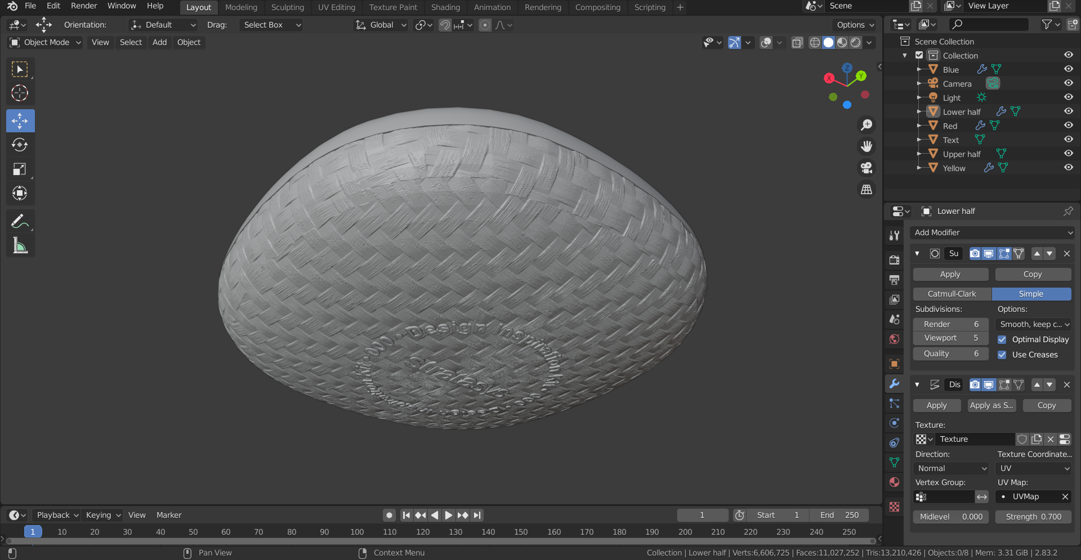
Task: Open the Add Modifier dropdown
Action: click(x=992, y=232)
